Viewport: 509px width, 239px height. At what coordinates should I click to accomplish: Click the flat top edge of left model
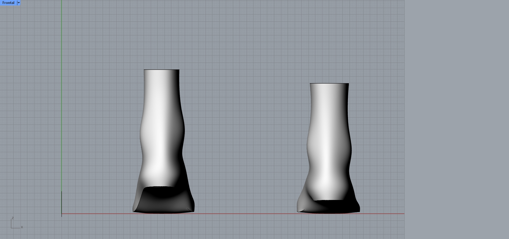coord(161,70)
